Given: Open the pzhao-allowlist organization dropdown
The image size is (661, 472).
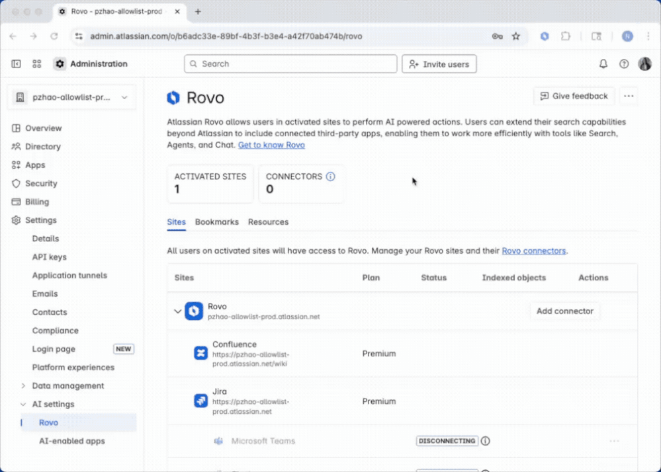Looking at the screenshot, I should pyautogui.click(x=71, y=97).
